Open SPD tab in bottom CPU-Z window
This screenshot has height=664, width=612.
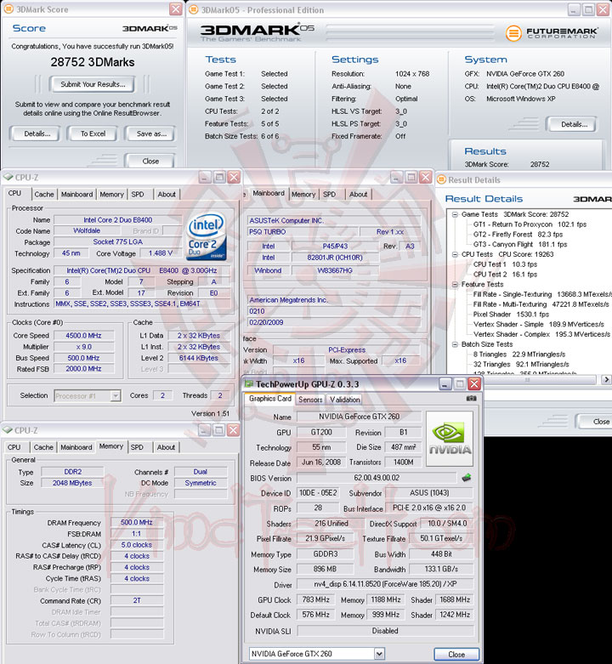pyautogui.click(x=137, y=447)
